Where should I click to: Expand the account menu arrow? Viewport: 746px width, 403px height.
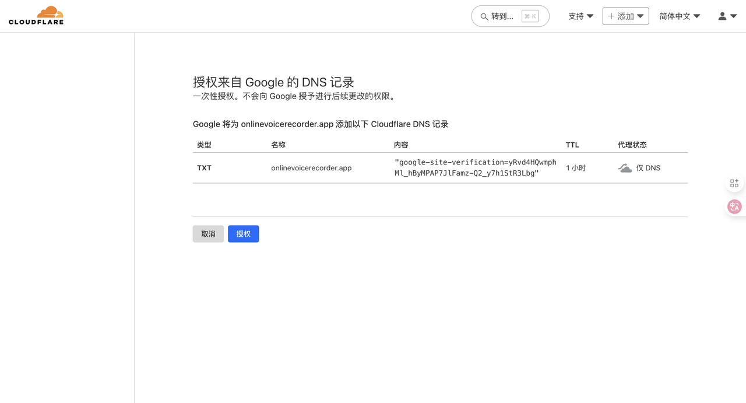coord(734,16)
